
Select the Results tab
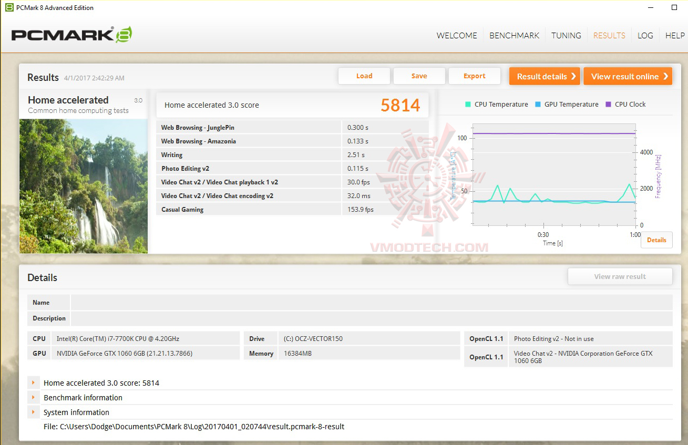pyautogui.click(x=609, y=36)
